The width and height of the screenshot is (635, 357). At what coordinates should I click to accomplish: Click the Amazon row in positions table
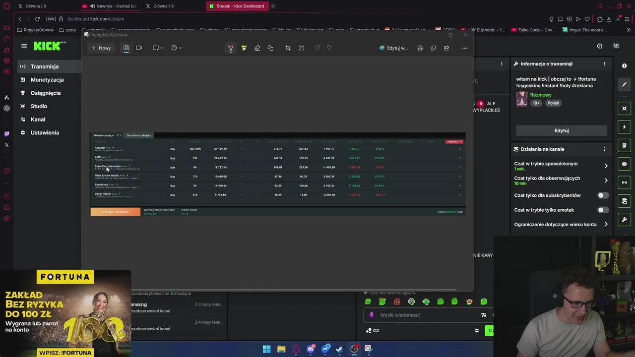point(278,149)
